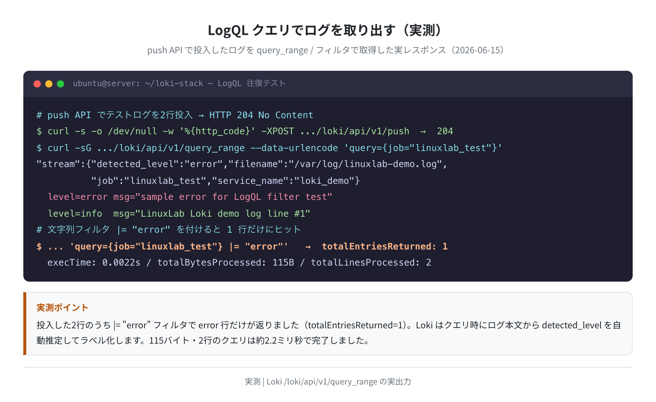656x402 pixels.
Task: Click the orange query command with |= "error" filter
Action: point(242,246)
